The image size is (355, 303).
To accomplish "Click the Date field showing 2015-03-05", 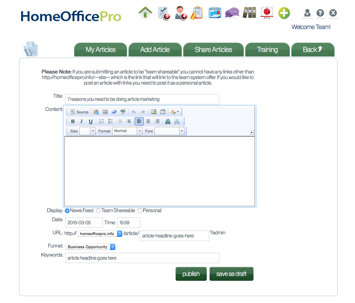I will pos(84,223).
